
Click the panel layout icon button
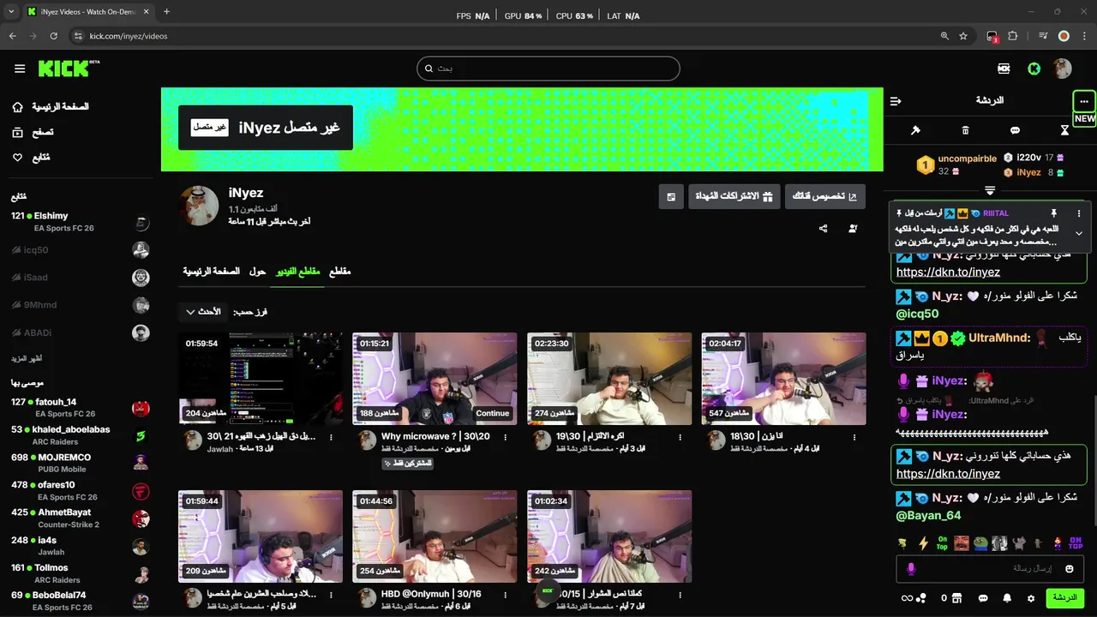pyautogui.click(x=671, y=196)
